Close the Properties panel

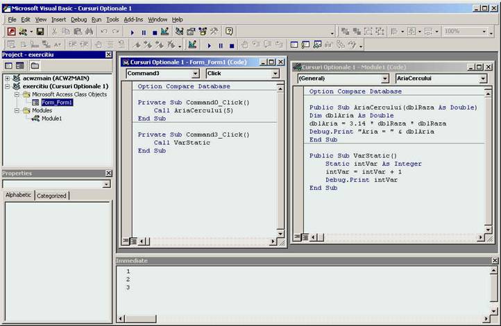click(109, 173)
